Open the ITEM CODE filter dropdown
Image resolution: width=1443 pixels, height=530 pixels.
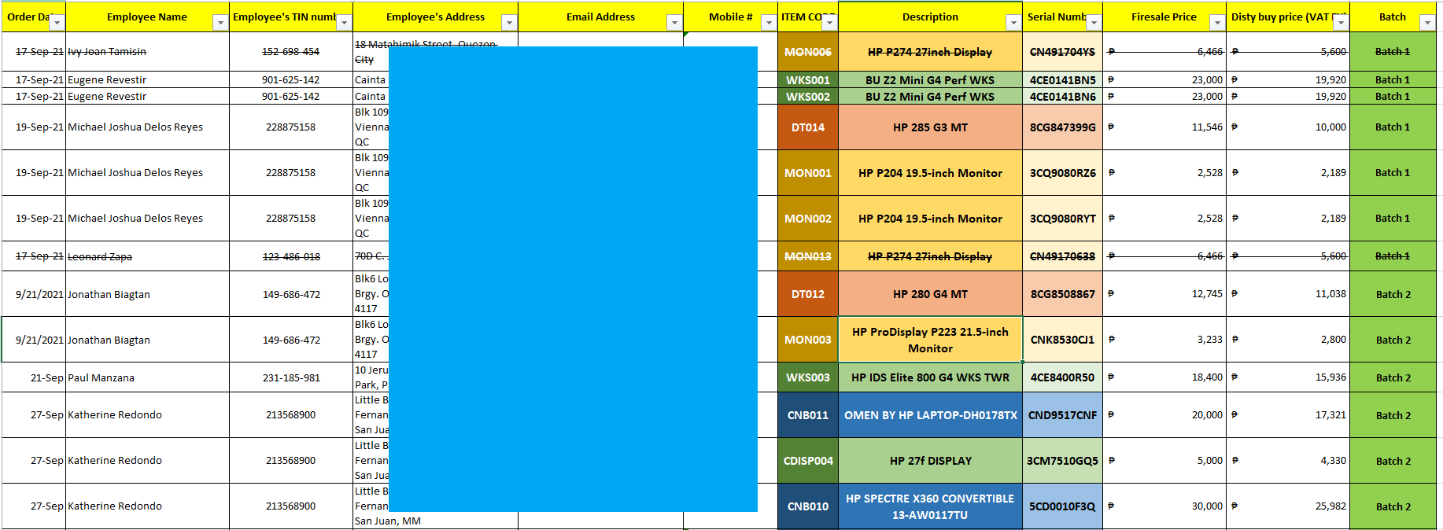pos(829,23)
